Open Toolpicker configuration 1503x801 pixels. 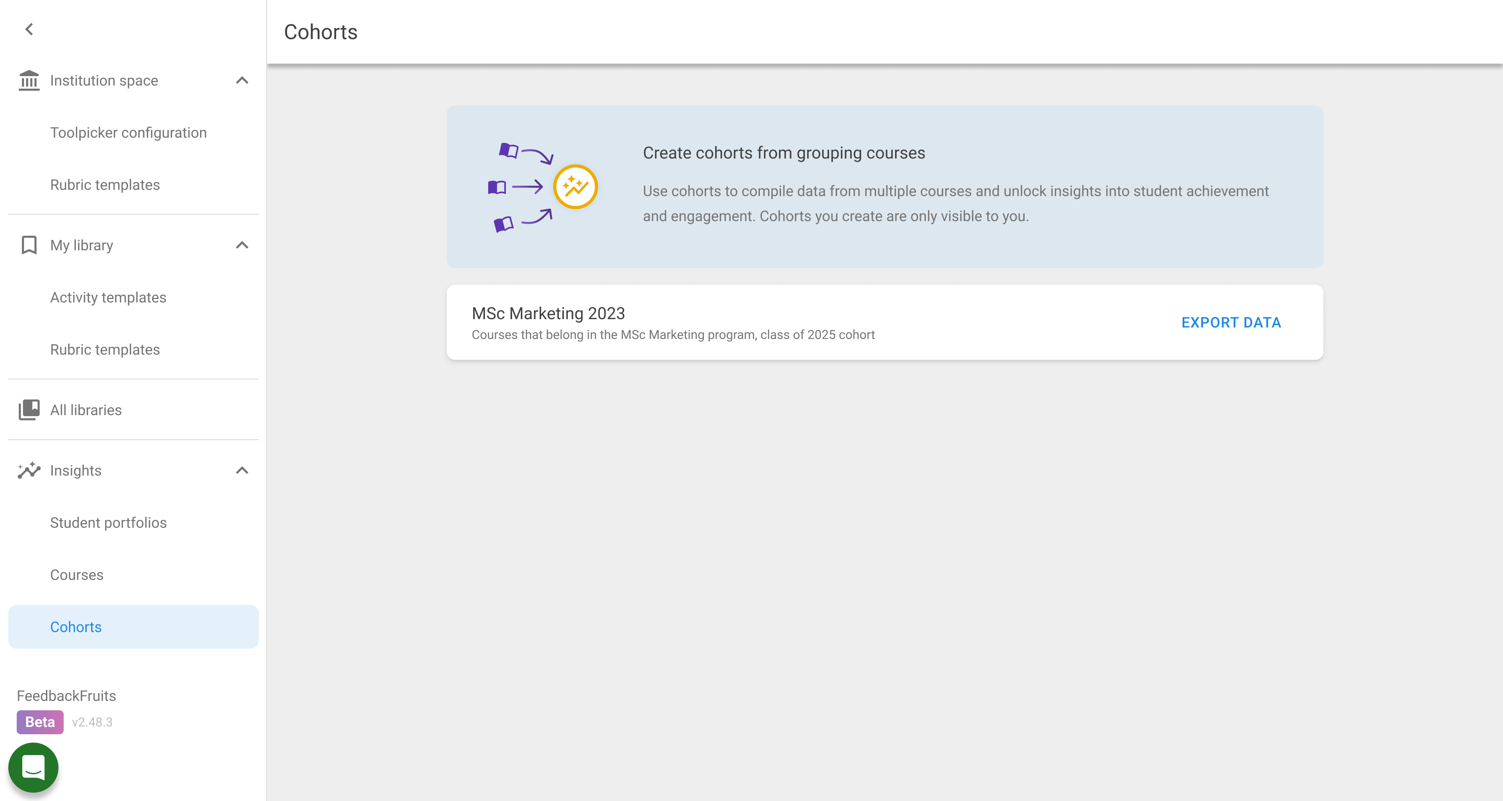click(x=128, y=133)
